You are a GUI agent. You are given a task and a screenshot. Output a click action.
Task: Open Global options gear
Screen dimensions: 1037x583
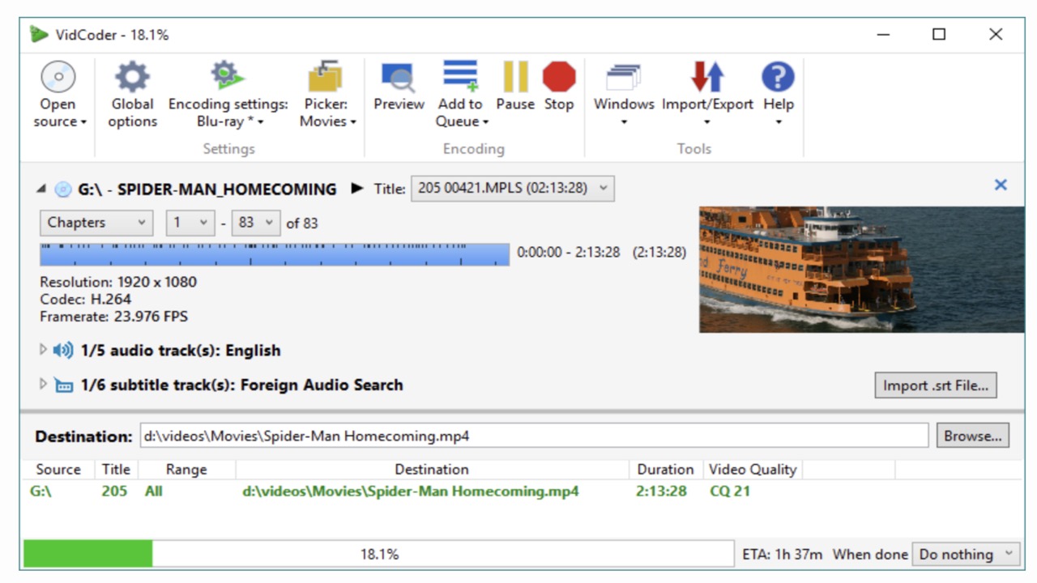coord(132,95)
